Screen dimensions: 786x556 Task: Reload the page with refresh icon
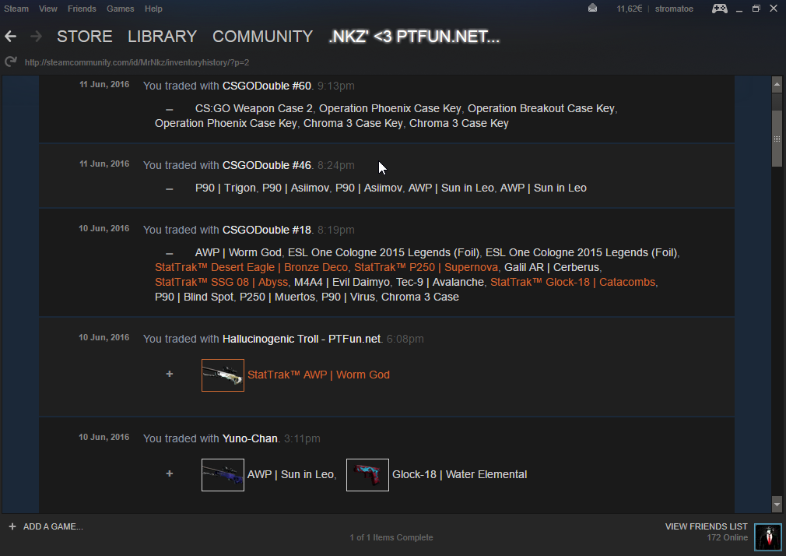click(x=10, y=62)
